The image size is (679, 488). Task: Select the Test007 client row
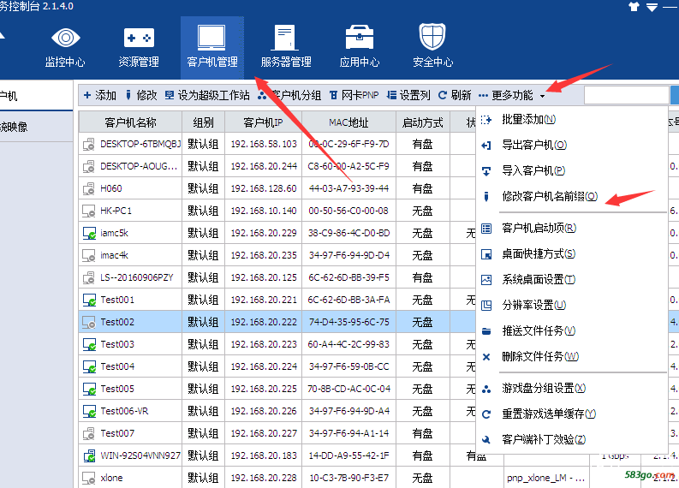pyautogui.click(x=277, y=433)
